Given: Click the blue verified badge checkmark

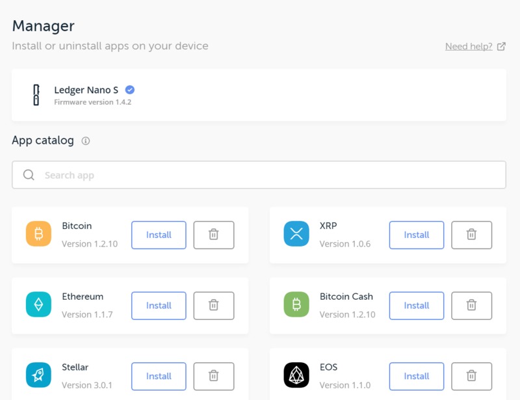Looking at the screenshot, I should click(x=129, y=90).
